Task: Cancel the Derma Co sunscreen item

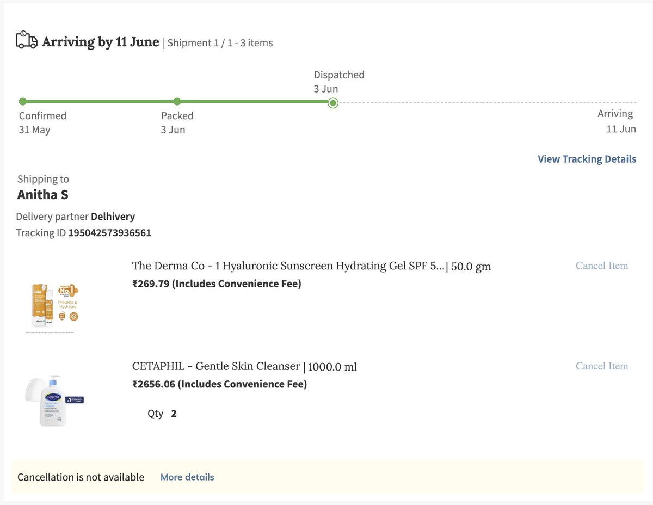Action: point(602,266)
